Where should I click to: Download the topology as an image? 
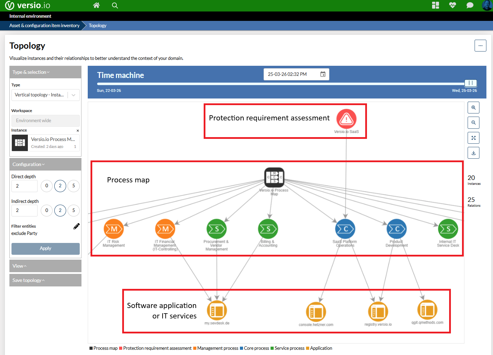(x=473, y=152)
